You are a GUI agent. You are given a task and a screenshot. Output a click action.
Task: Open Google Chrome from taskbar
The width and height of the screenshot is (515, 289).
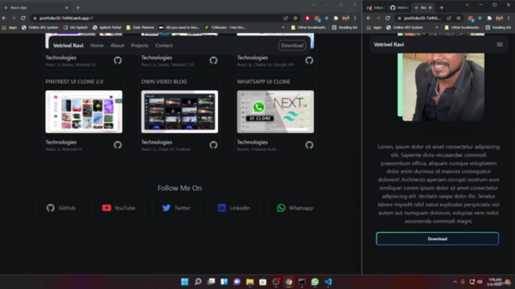289,282
